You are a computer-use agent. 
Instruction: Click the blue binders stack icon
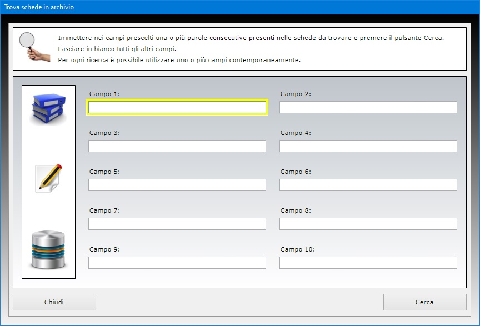click(48, 109)
